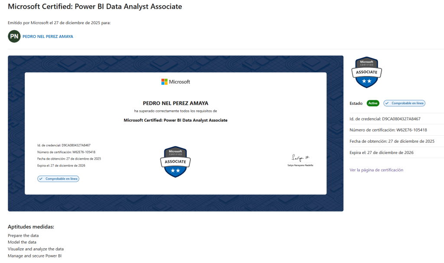Viewport: 444px width, 263px height.
Task: Click the Associate badge beside the certificate
Action: pyautogui.click(x=367, y=72)
